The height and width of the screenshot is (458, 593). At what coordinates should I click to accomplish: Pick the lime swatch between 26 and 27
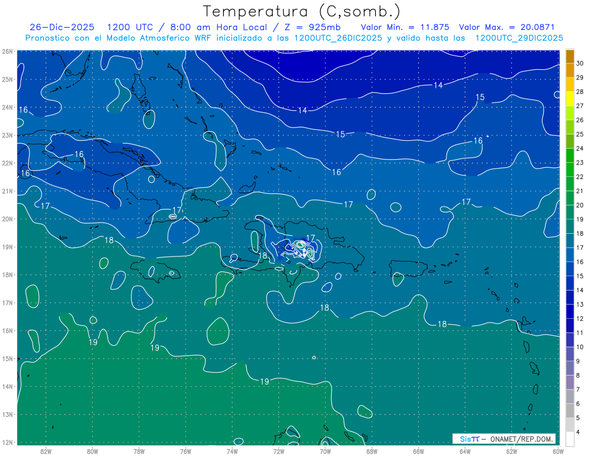click(x=570, y=113)
